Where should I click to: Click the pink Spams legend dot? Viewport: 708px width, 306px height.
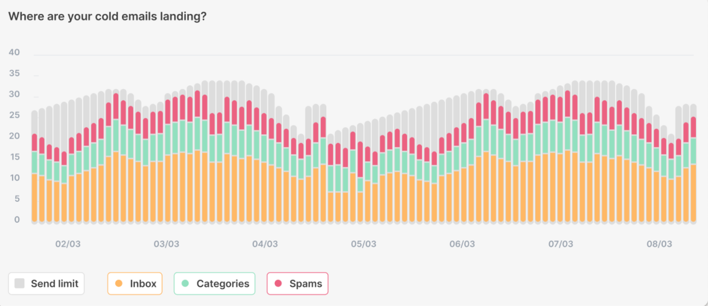[x=278, y=283]
